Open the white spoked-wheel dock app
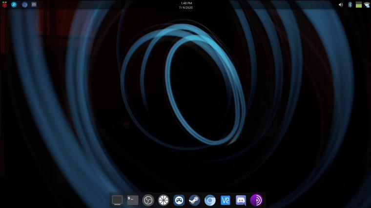Image resolution: width=371 pixels, height=208 pixels. pyautogui.click(x=164, y=200)
